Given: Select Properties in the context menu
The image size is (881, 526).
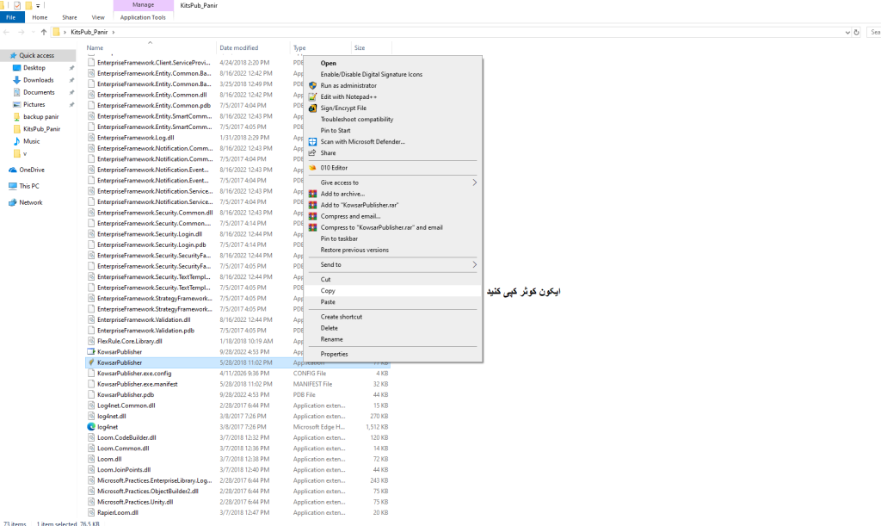Looking at the screenshot, I should pyautogui.click(x=334, y=354).
